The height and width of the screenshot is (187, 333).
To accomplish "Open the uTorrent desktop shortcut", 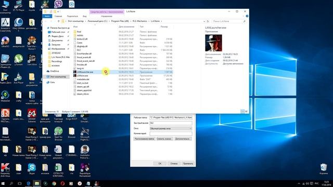I will coord(19,60).
